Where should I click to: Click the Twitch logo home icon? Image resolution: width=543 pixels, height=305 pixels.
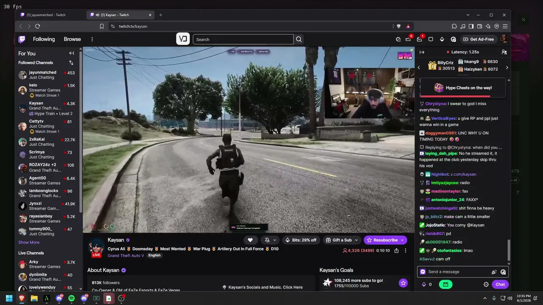tap(22, 39)
